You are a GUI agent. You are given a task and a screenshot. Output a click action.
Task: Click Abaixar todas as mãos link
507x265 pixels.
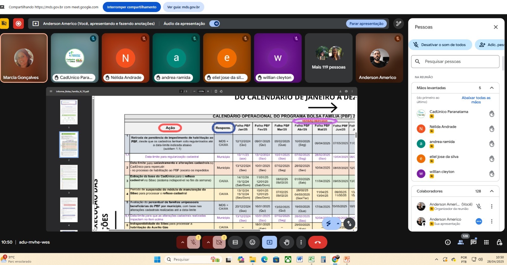(x=476, y=100)
